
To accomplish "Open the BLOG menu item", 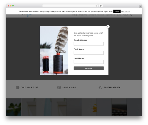I will point(119,15).
